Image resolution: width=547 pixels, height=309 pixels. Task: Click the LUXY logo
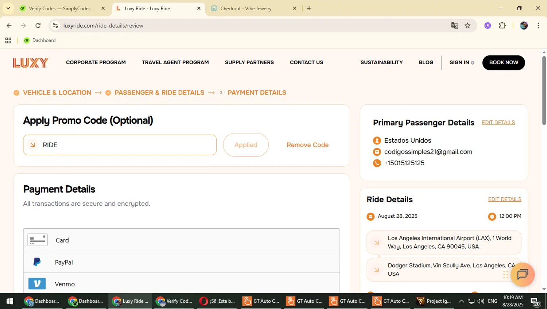tap(31, 63)
